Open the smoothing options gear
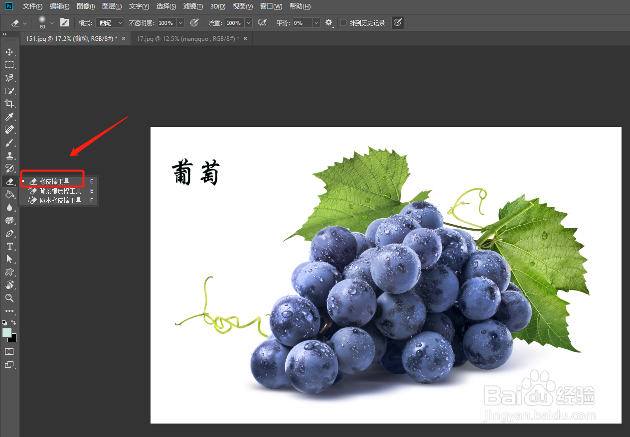 click(328, 22)
